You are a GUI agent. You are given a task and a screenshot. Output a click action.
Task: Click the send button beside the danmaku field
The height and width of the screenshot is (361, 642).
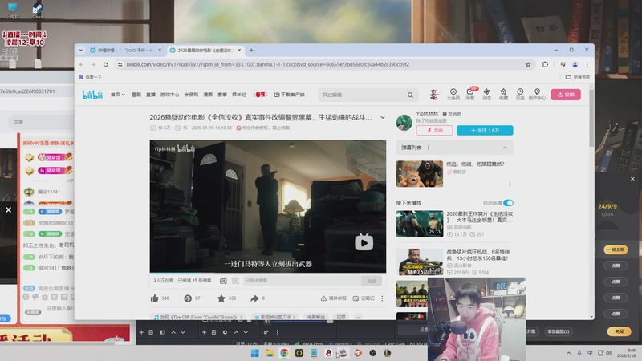(372, 281)
